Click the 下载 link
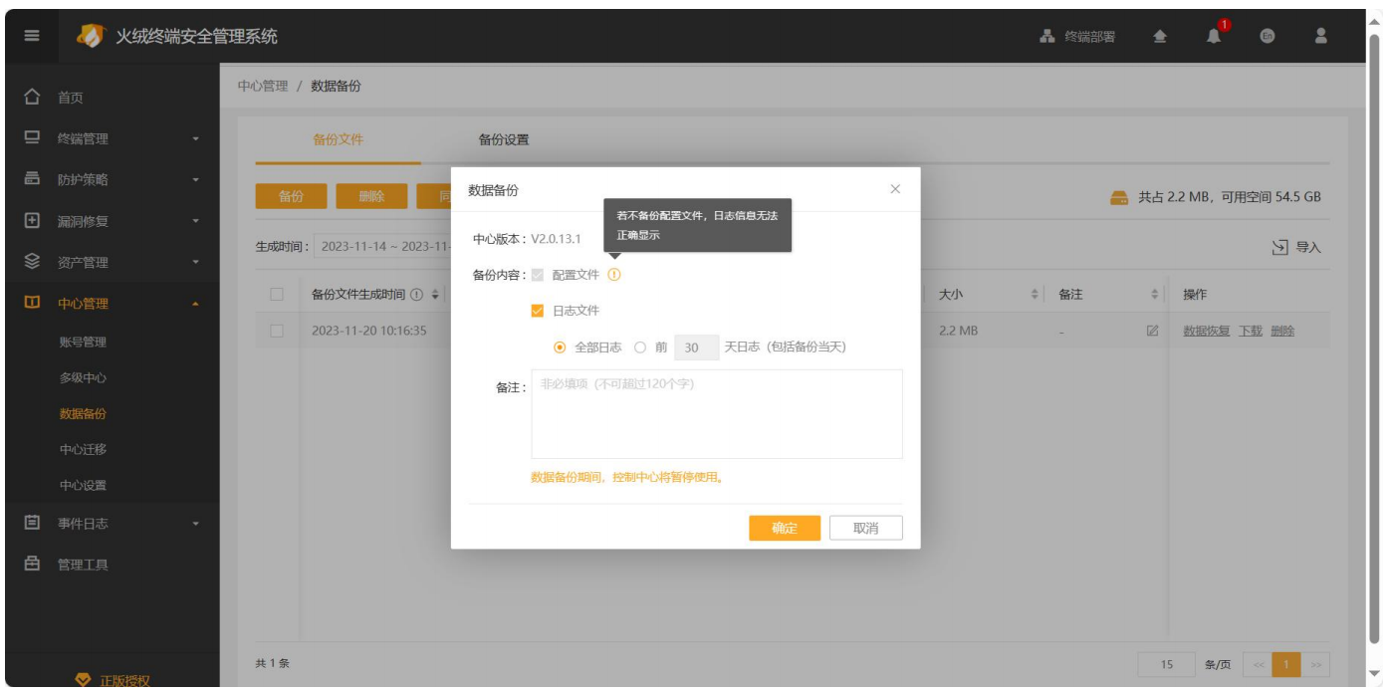This screenshot has height=693, width=1388. tap(1250, 331)
